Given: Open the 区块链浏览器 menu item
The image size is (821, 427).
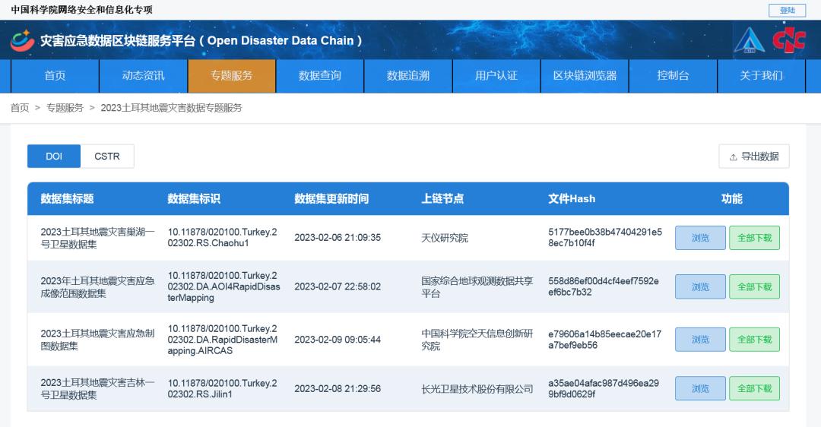Looking at the screenshot, I should tap(585, 76).
